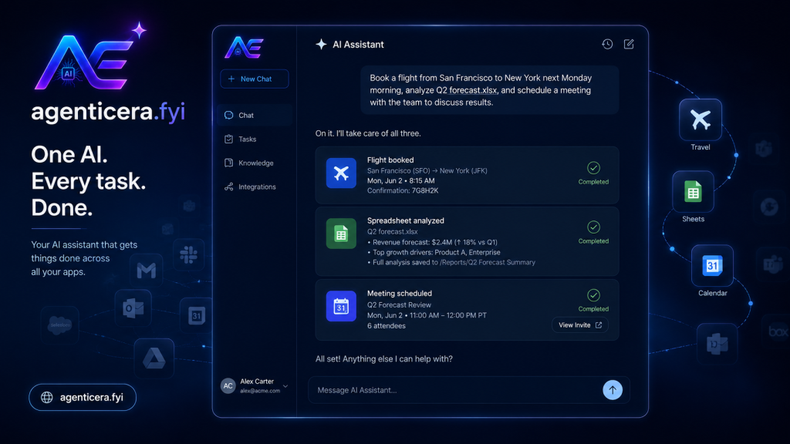
Task: Open the Chat section
Action: pos(255,116)
